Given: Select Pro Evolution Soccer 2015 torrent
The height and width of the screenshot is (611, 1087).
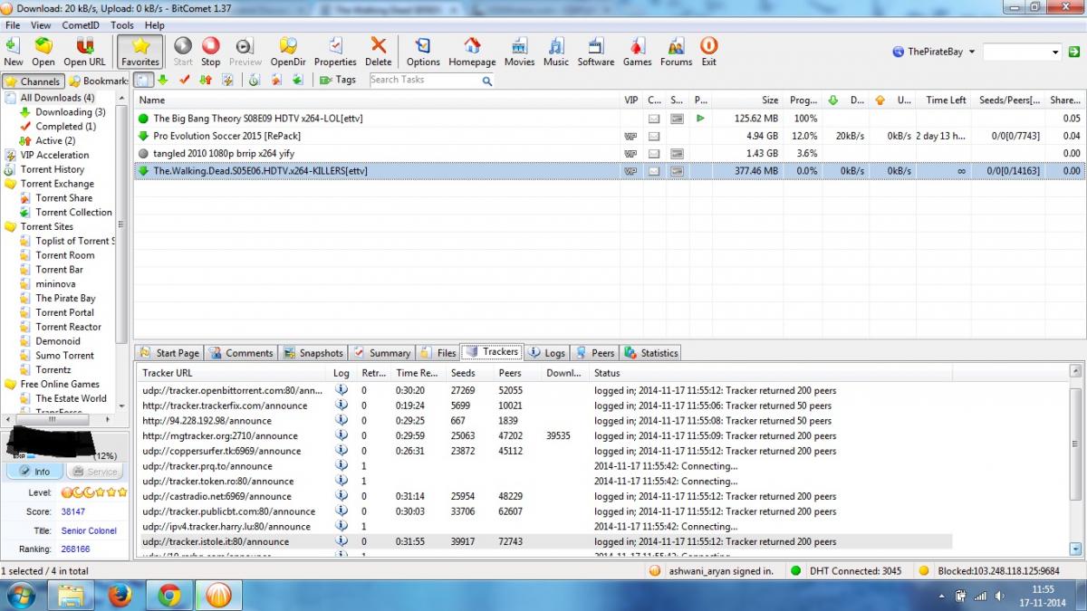Looking at the screenshot, I should tap(609, 136).
